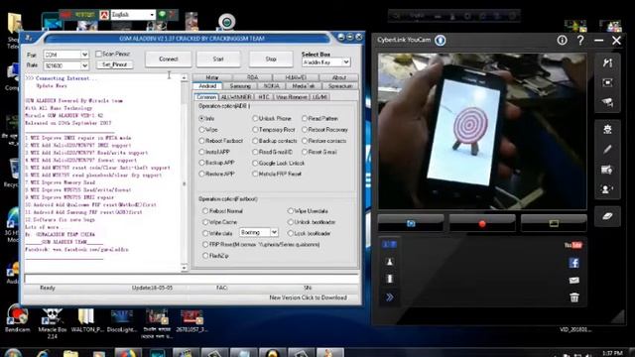Select Wipe Userdata radio option
635x357 pixels.
[x=291, y=211]
